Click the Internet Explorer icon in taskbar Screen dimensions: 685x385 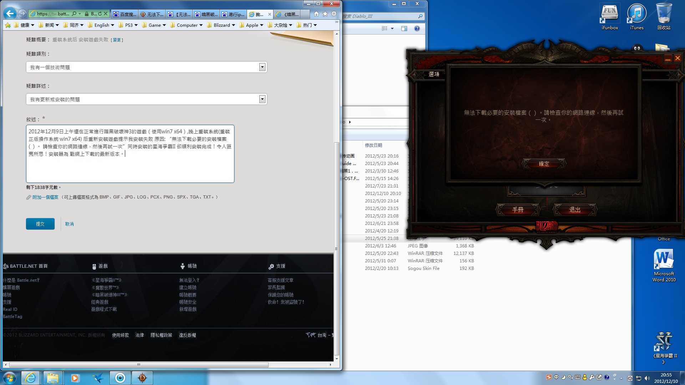click(x=31, y=378)
